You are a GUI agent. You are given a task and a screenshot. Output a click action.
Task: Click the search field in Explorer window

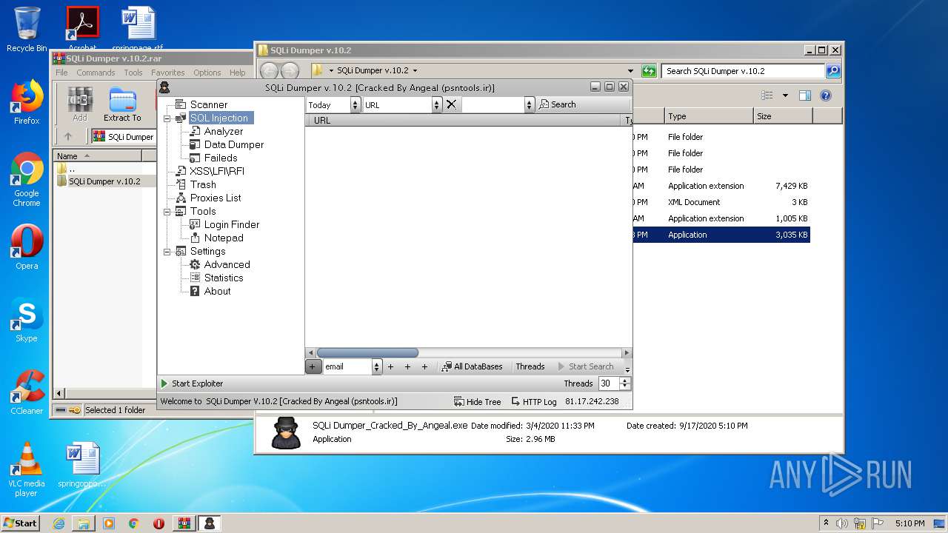coord(743,71)
